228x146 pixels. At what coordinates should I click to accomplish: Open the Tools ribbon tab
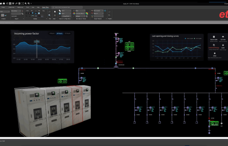[28, 7]
